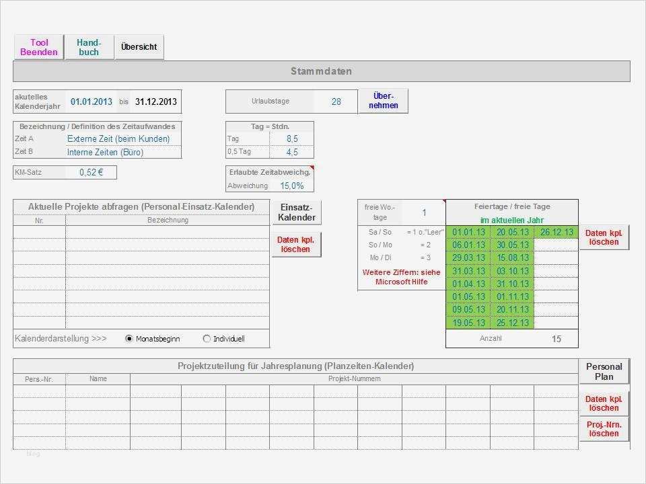Click Proj.-Nrn. löschen in Projektzuteilung section
This screenshot has width=646, height=484.
[604, 430]
